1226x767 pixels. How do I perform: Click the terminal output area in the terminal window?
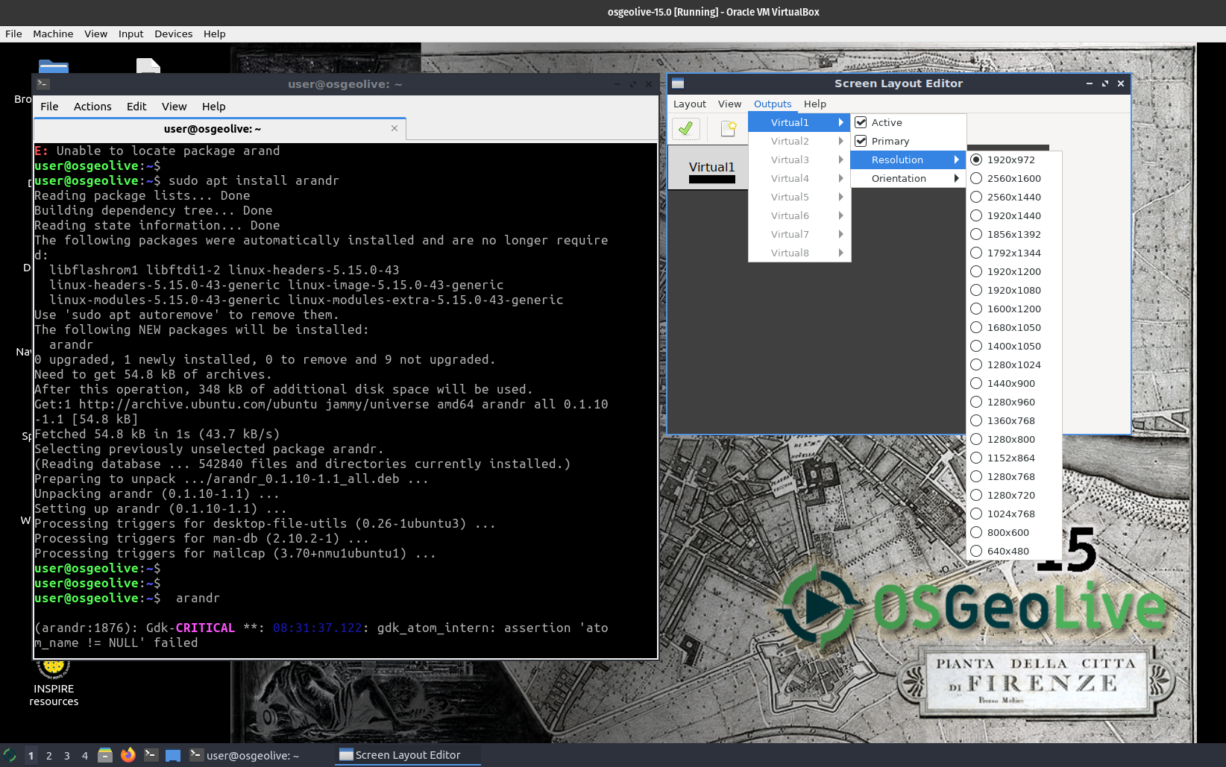pyautogui.click(x=345, y=400)
